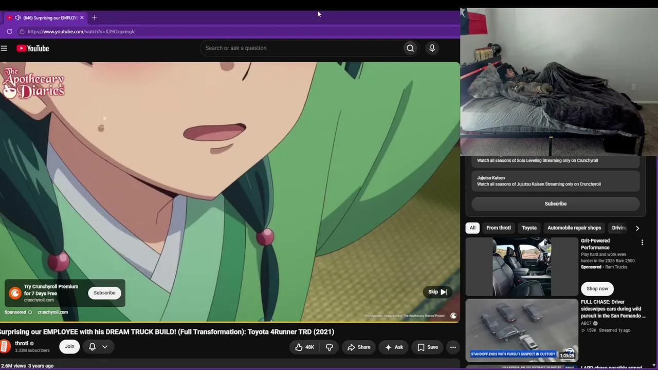The height and width of the screenshot is (370, 658).
Task: Open throtl channel avatar
Action: [x=5, y=347]
